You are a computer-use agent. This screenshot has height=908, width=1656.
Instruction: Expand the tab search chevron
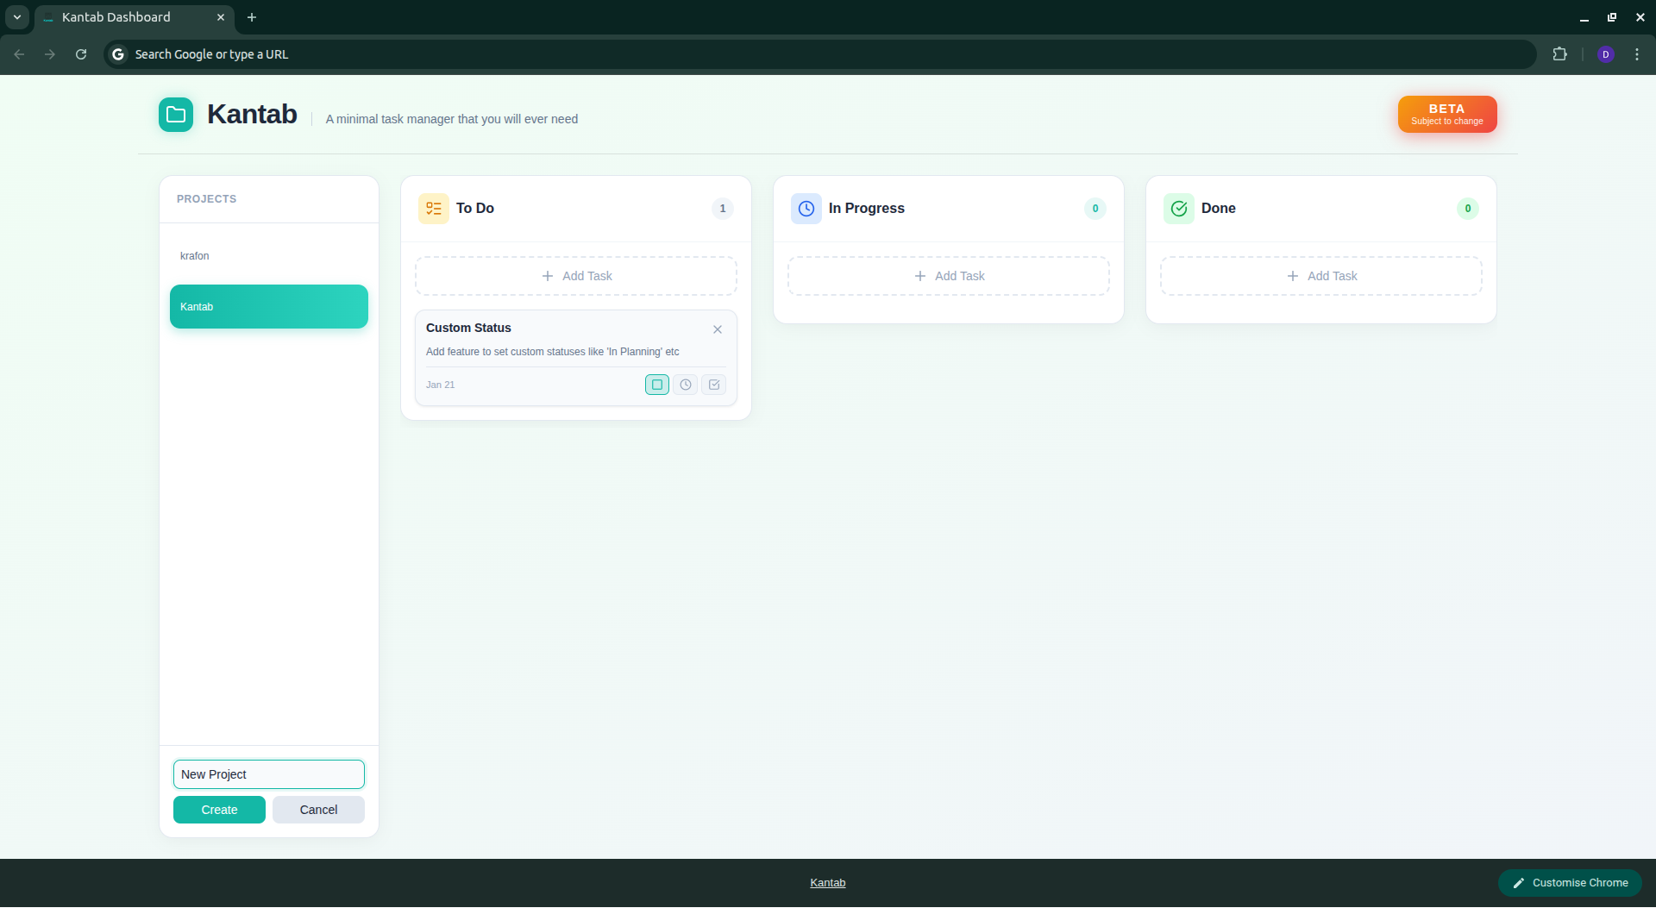coord(16,16)
